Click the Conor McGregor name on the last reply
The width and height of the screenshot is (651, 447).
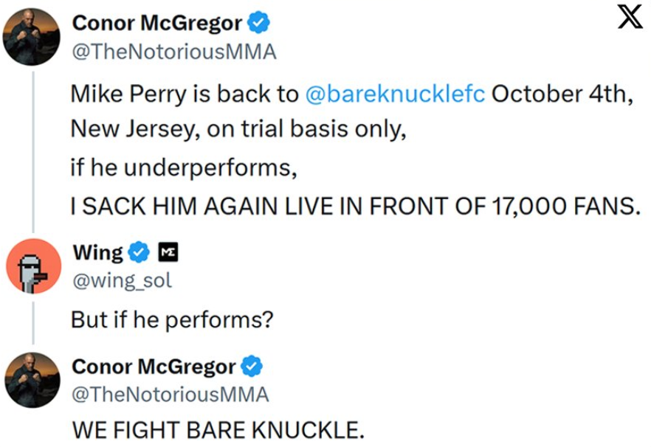click(154, 366)
